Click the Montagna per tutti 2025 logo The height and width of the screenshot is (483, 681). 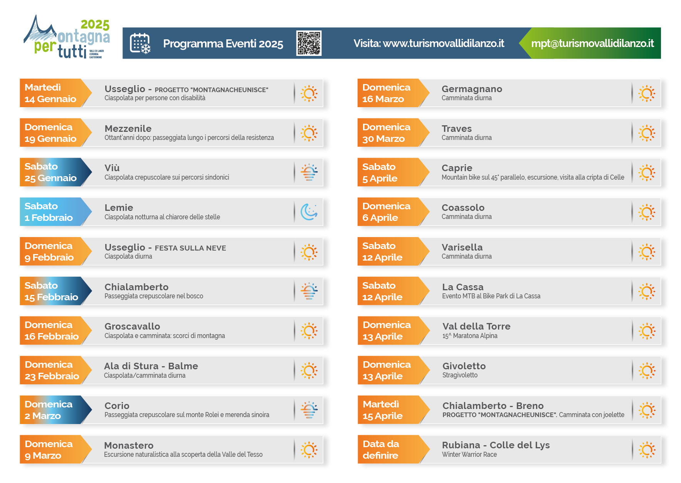[x=67, y=38]
